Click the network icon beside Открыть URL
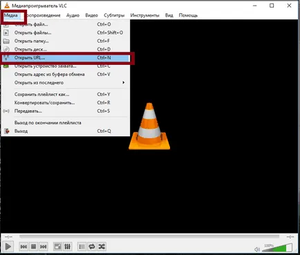300x255 pixels. 6,58
